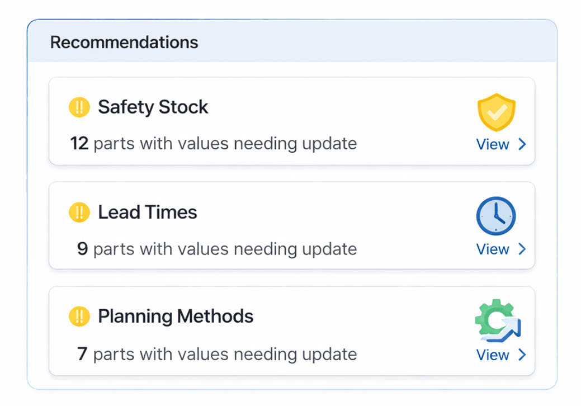The height and width of the screenshot is (406, 581).
Task: Open the Planning Methods View link
Action: (493, 355)
